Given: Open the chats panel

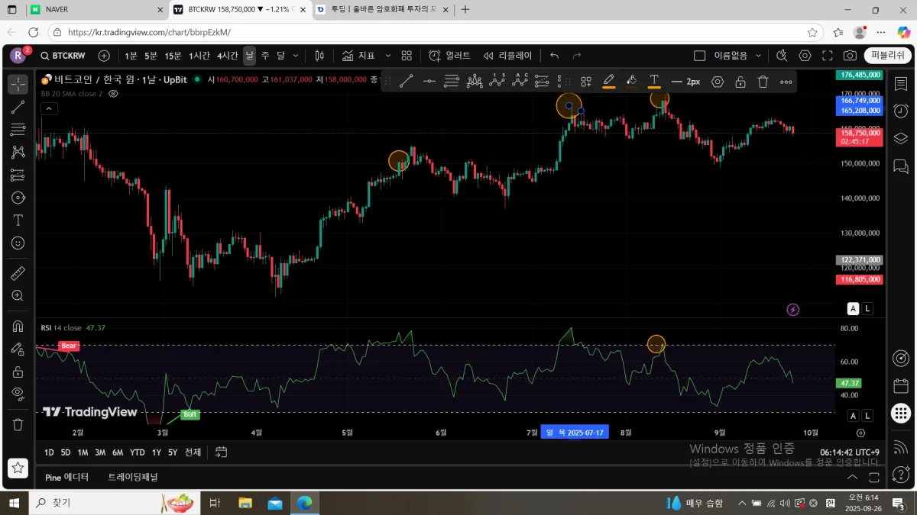Looking at the screenshot, I should point(900,166).
